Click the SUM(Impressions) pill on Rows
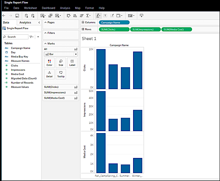 tap(145, 30)
